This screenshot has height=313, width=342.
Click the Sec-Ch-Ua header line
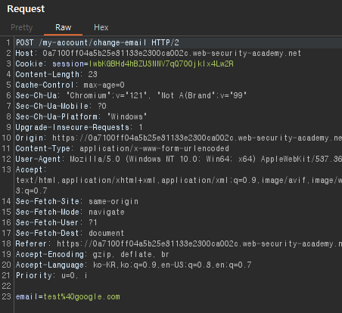click(x=131, y=95)
